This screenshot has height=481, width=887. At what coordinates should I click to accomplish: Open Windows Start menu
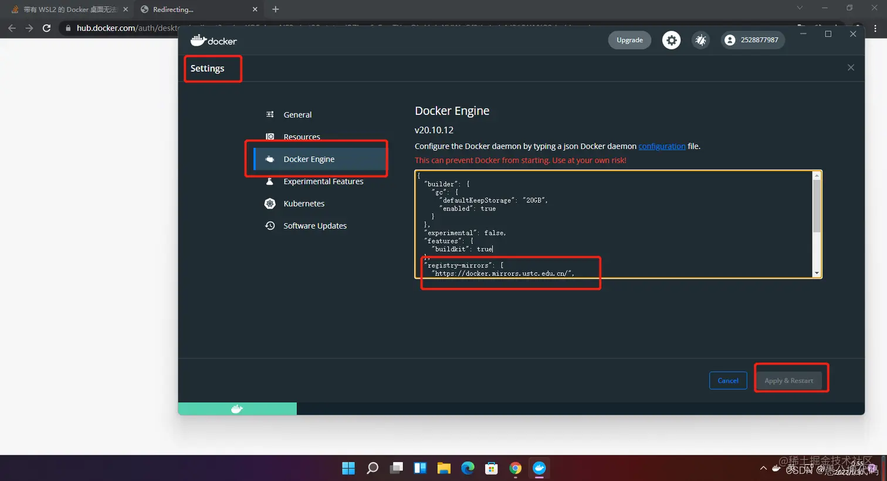348,468
